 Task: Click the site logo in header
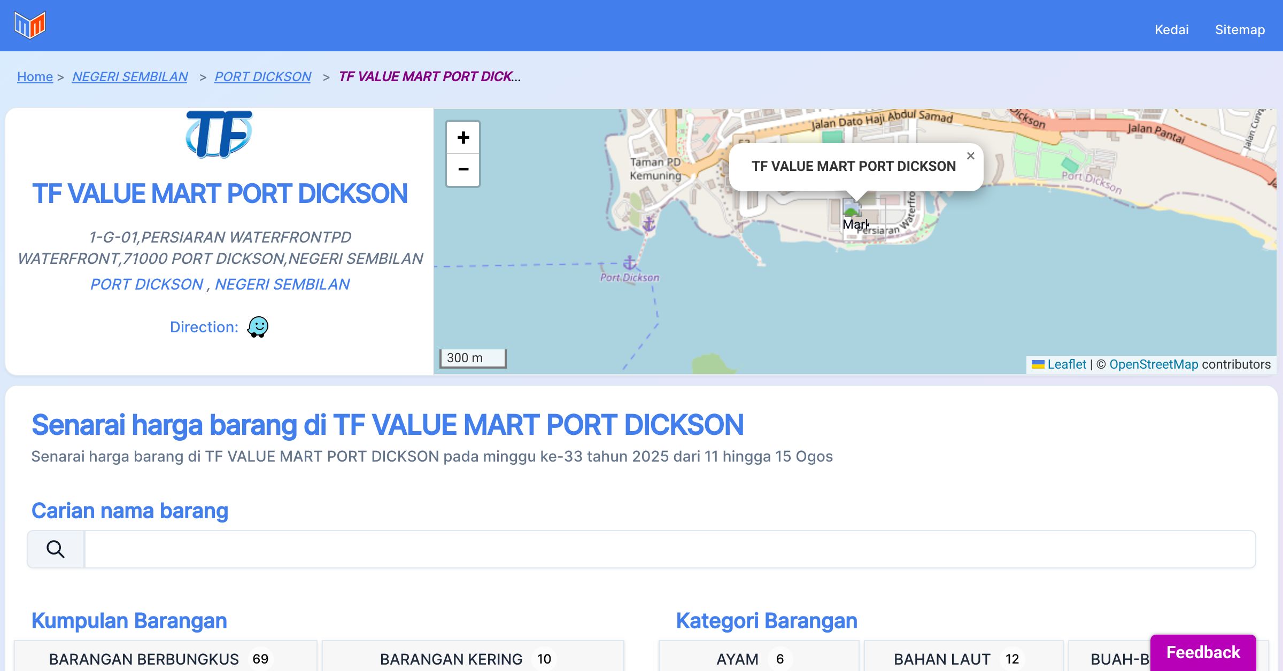[30, 25]
